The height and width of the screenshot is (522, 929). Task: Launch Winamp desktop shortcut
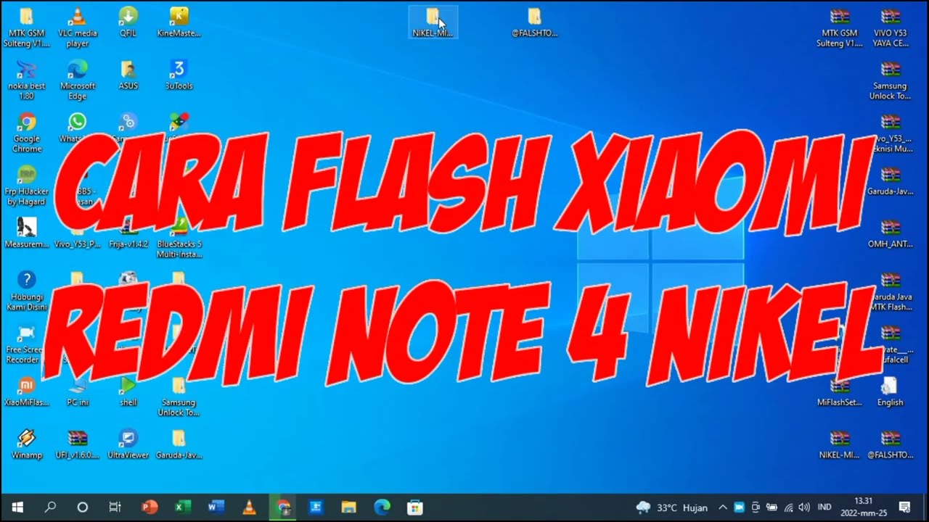pos(27,445)
